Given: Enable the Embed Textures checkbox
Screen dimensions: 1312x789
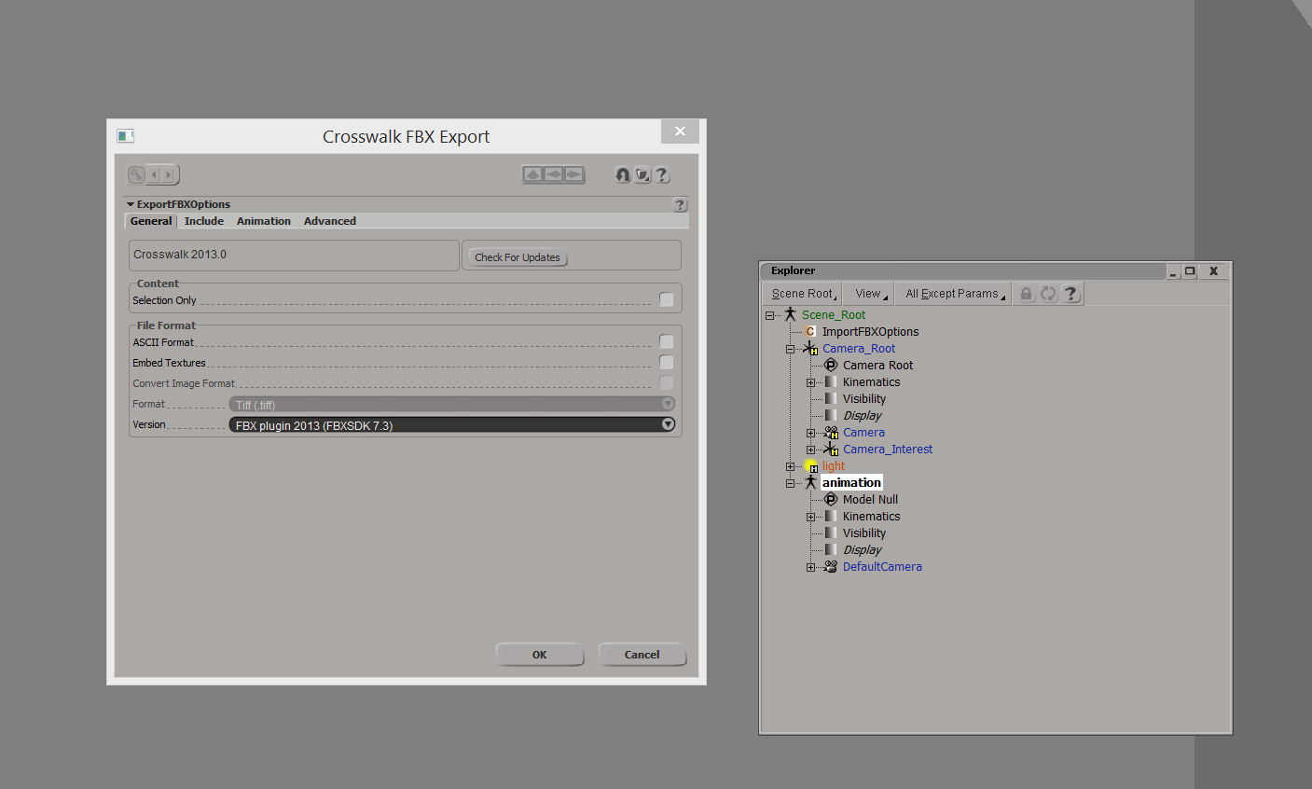Looking at the screenshot, I should tap(667, 363).
